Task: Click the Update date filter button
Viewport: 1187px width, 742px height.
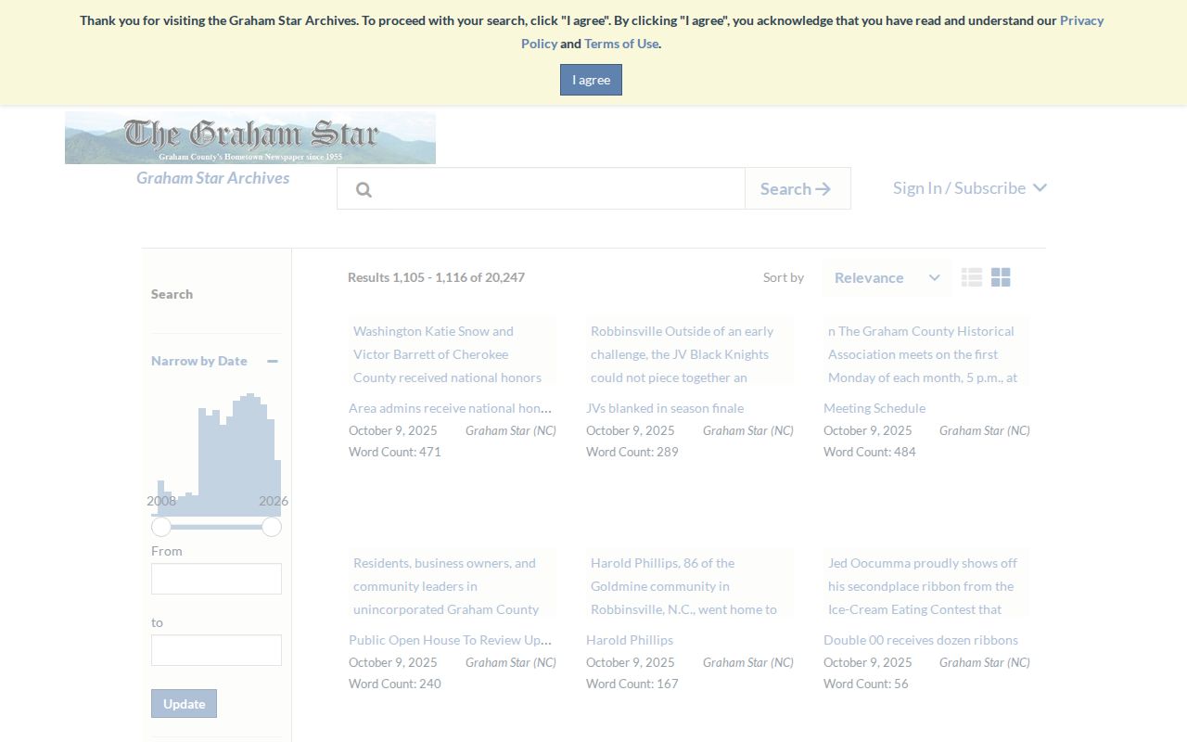Action: (184, 703)
